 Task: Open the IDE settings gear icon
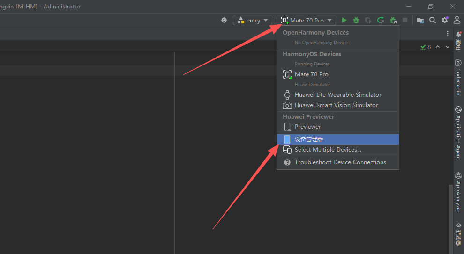point(445,20)
